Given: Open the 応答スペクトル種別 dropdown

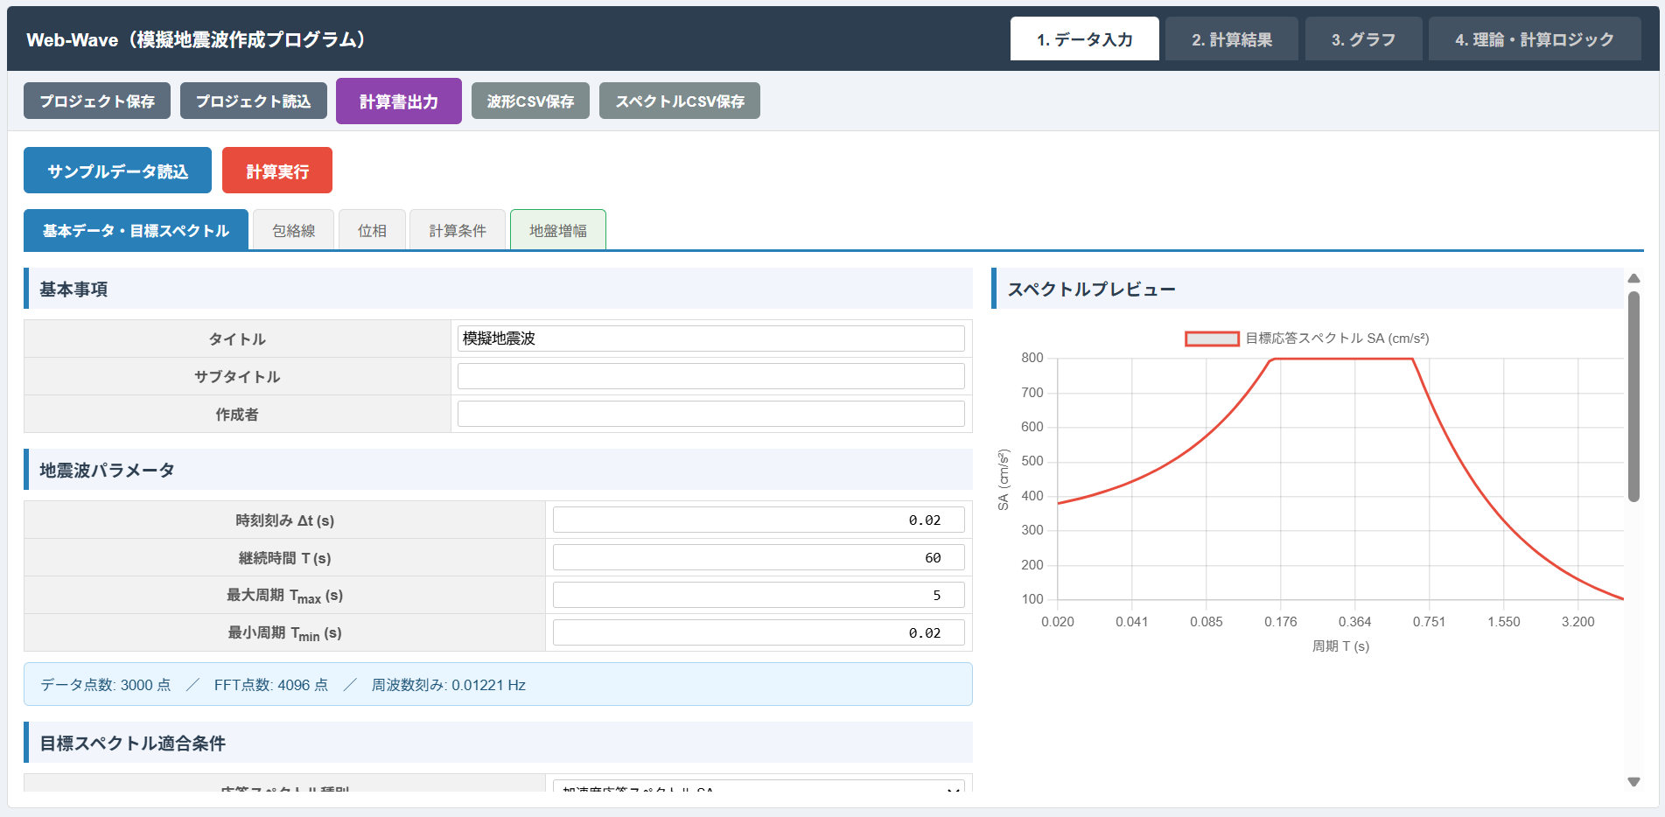Looking at the screenshot, I should pyautogui.click(x=759, y=786).
